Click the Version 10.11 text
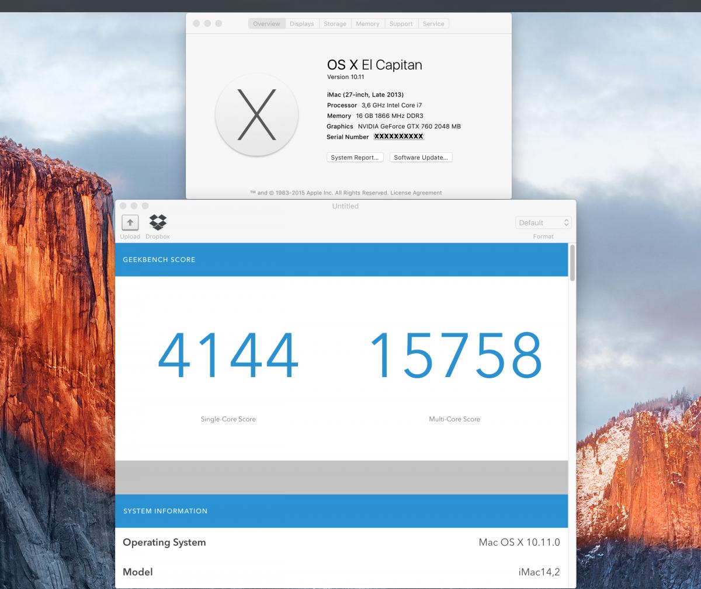This screenshot has height=589, width=701. pos(345,77)
